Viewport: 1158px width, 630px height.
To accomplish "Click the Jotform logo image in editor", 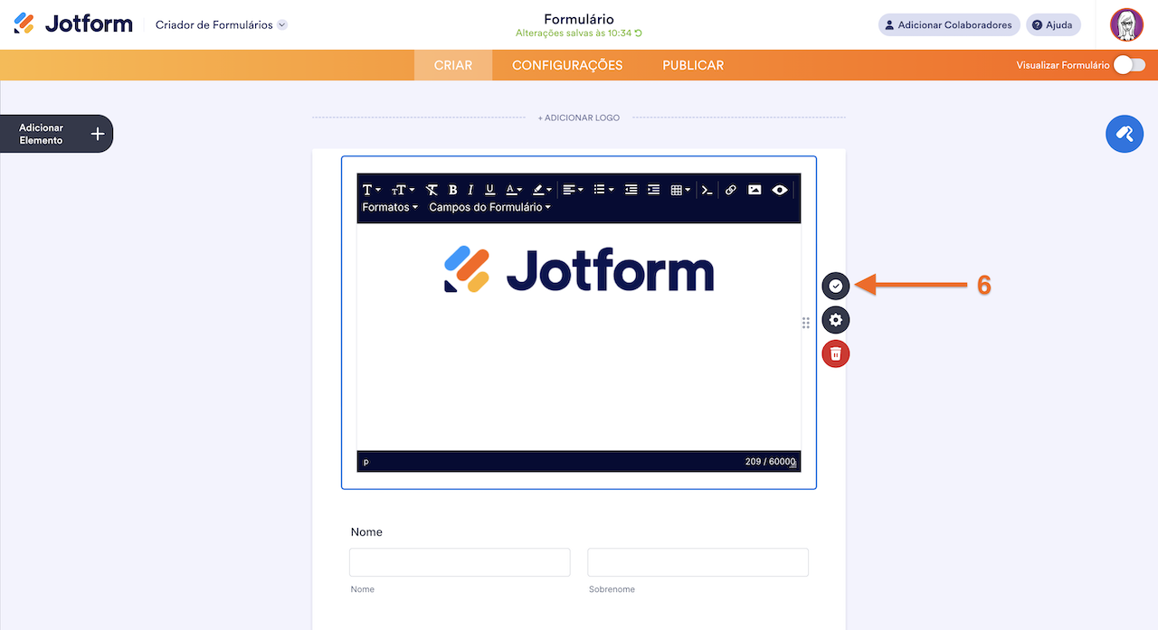I will point(579,269).
